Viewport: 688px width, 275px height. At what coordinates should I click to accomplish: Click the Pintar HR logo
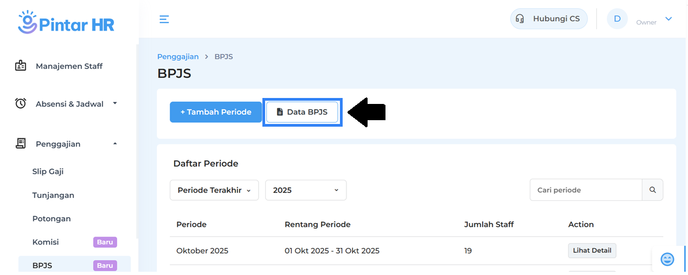tap(66, 23)
